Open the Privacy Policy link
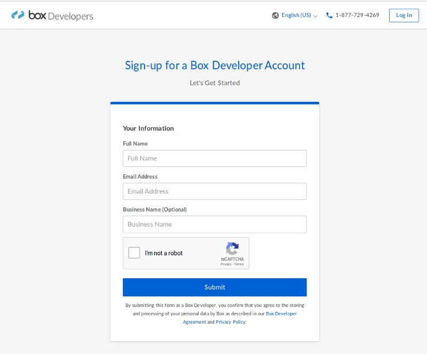The width and height of the screenshot is (427, 354). point(231,322)
